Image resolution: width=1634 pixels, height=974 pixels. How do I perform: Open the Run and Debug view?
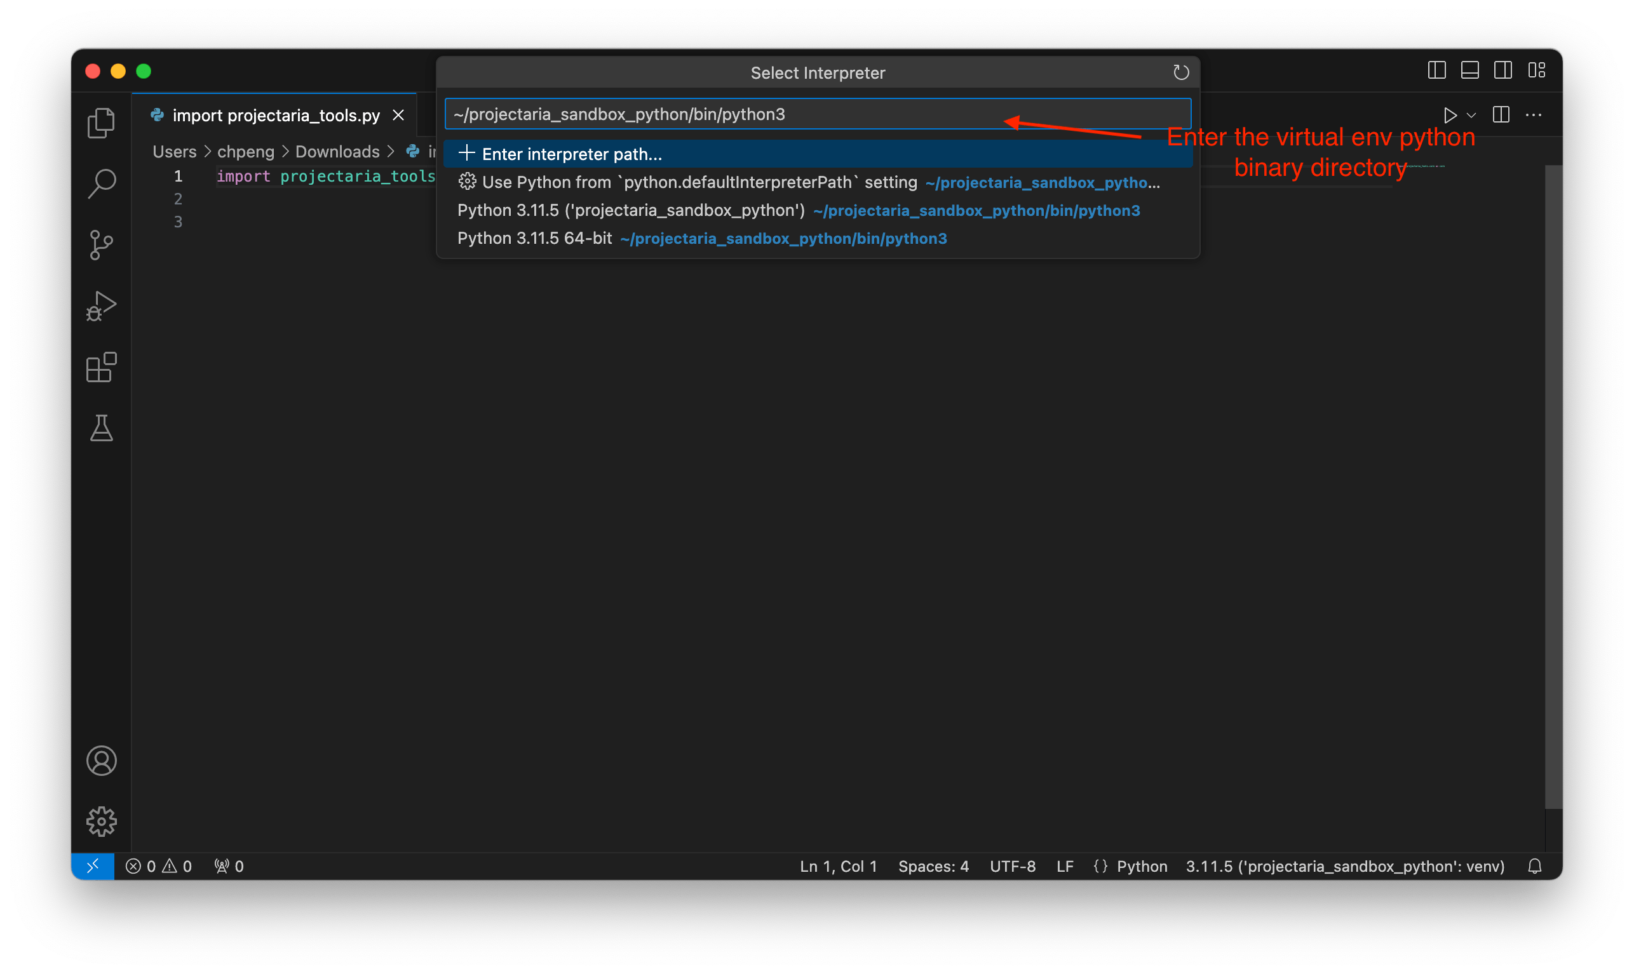pyautogui.click(x=101, y=305)
